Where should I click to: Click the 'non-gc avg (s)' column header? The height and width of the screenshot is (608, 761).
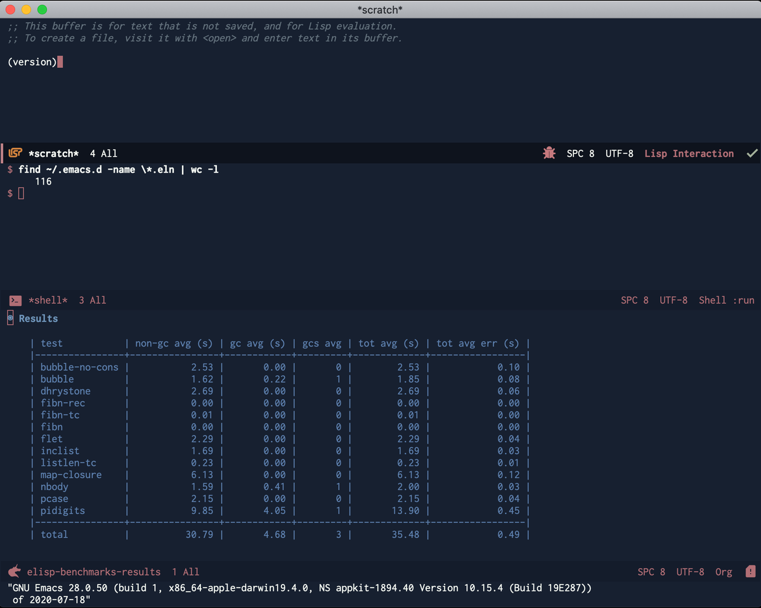174,343
